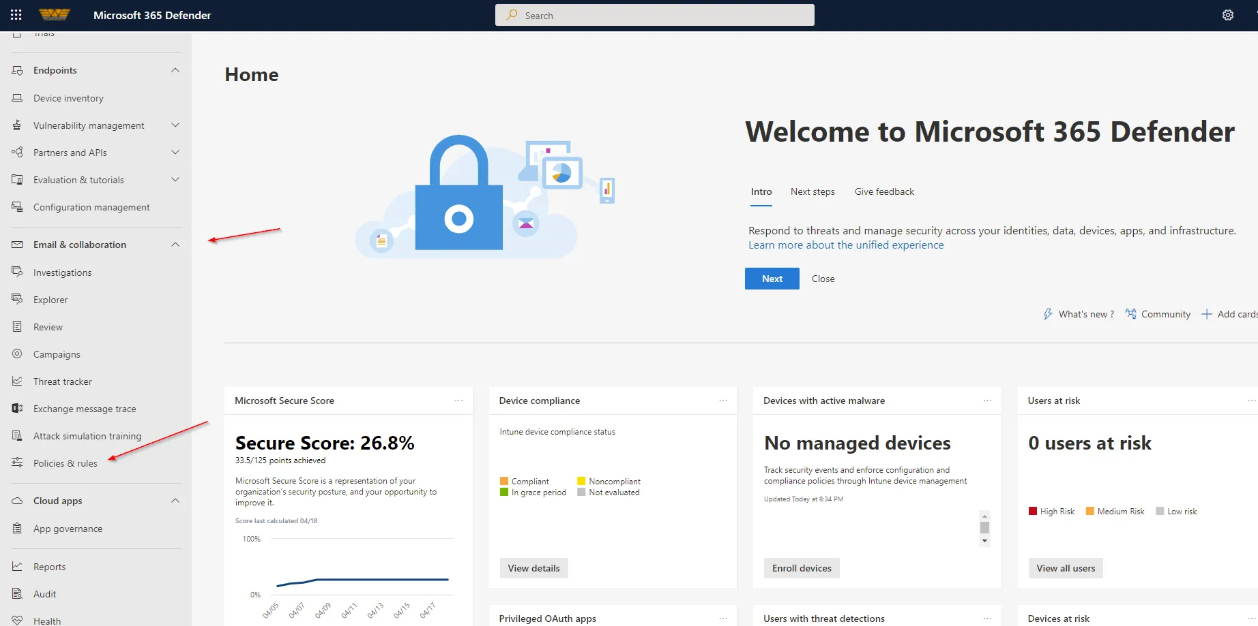Open the What's new link
Screen dimensions: 1258x626
pyautogui.click(x=1079, y=314)
